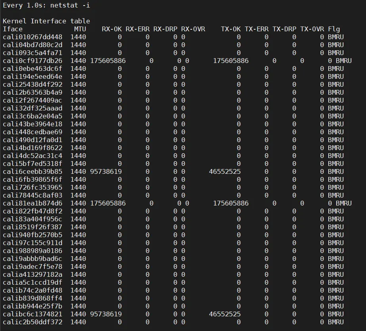This screenshot has width=366, height=331.
Task: Click the 'TX-DRP' column header
Action: coord(284,29)
